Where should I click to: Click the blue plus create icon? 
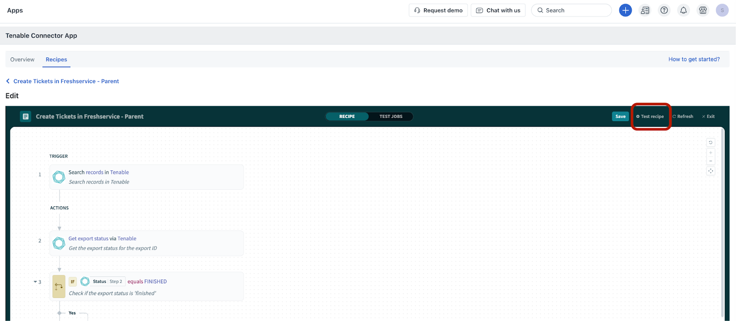[x=625, y=10]
